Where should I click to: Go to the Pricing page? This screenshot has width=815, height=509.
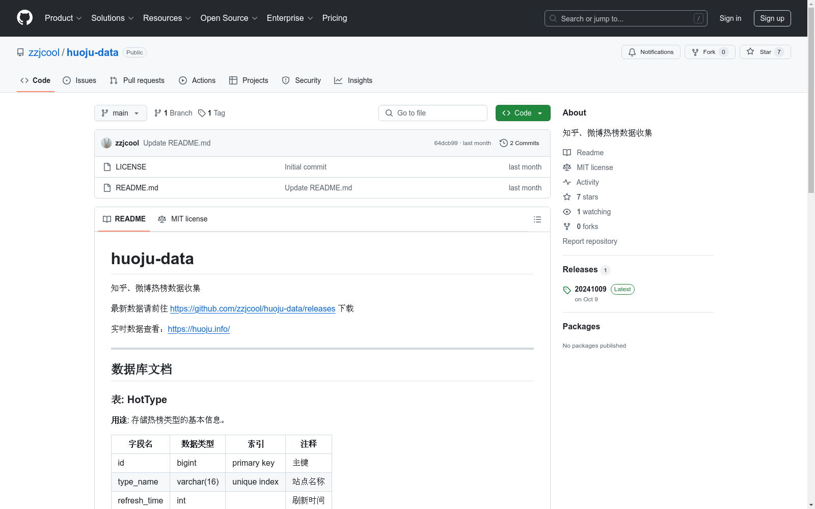click(x=335, y=18)
